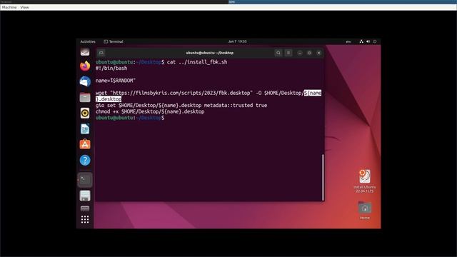Open the floppy disk drive dock icon

tap(85, 196)
